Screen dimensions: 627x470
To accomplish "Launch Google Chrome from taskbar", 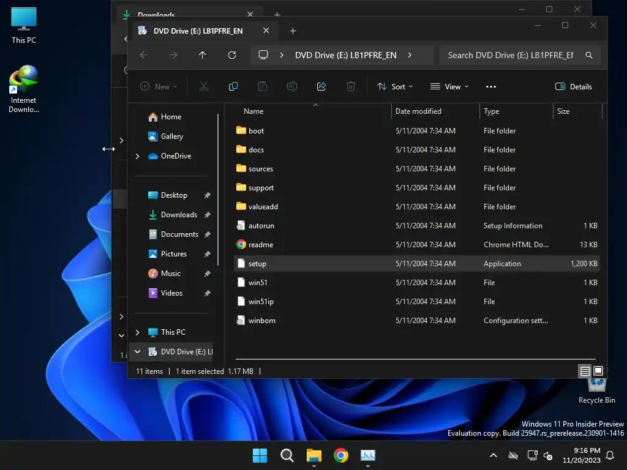I will click(x=340, y=455).
